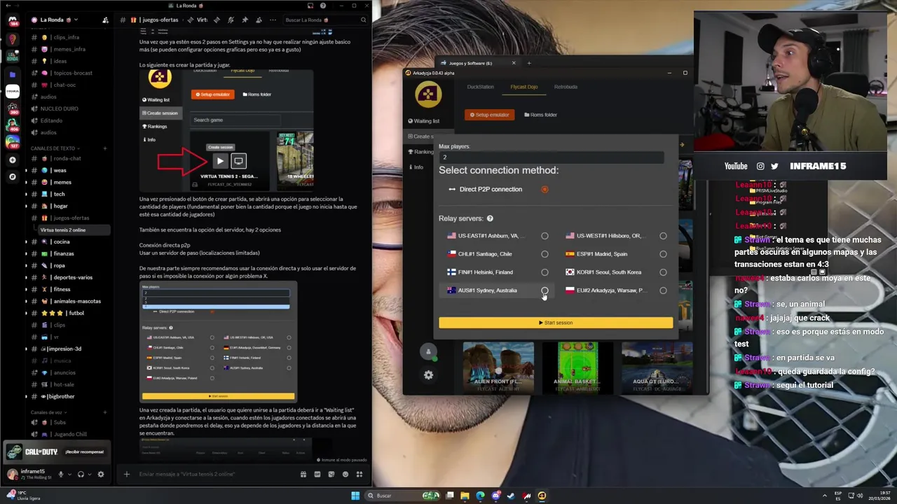Switch to the DuckStation tab
Viewport: 897px width, 504px height.
(480, 87)
